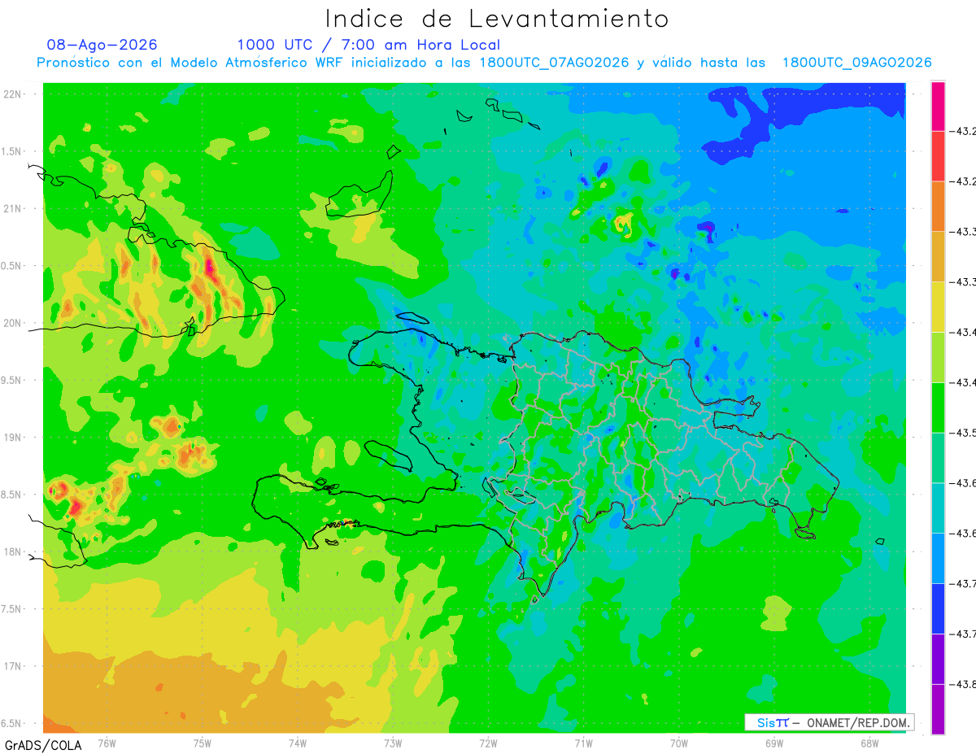Click the 19N latitude label
Screen dimensions: 976x754
click(x=12, y=438)
